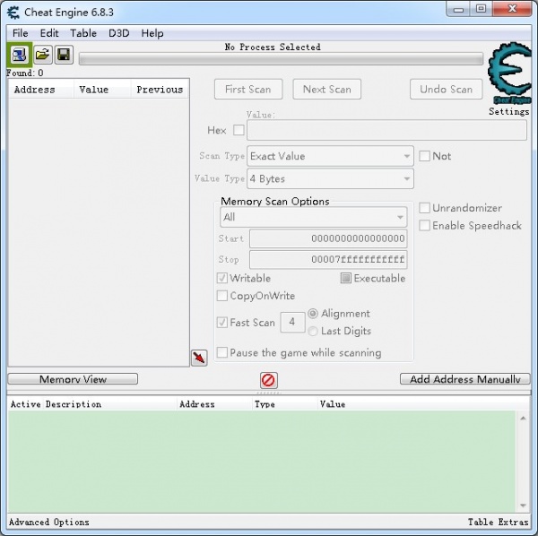538x536 pixels.
Task: Select the Last Digits radio button
Action: point(313,331)
